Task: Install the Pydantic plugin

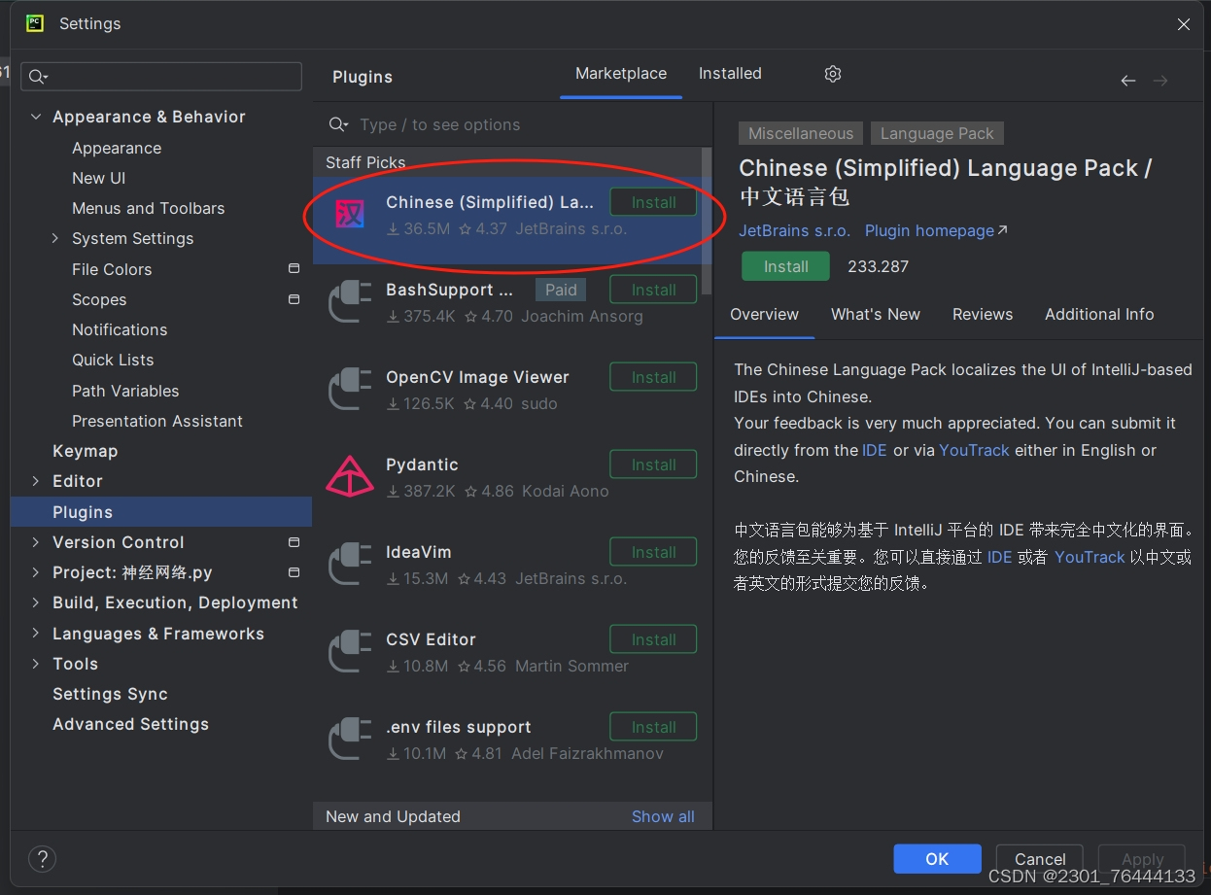Action: pos(653,465)
